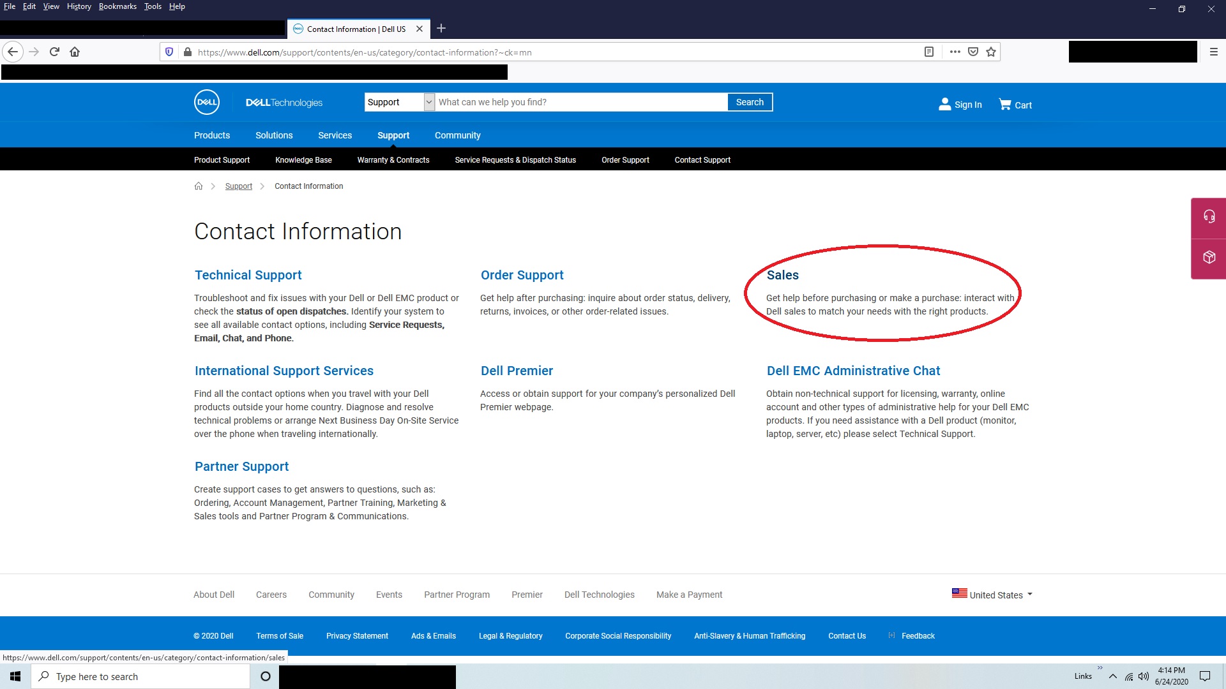Click the Search button
The height and width of the screenshot is (689, 1226).
(x=750, y=102)
